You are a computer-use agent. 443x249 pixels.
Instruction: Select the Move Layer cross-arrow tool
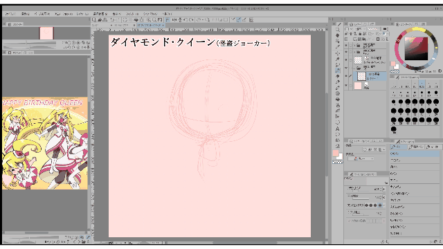tap(338, 53)
